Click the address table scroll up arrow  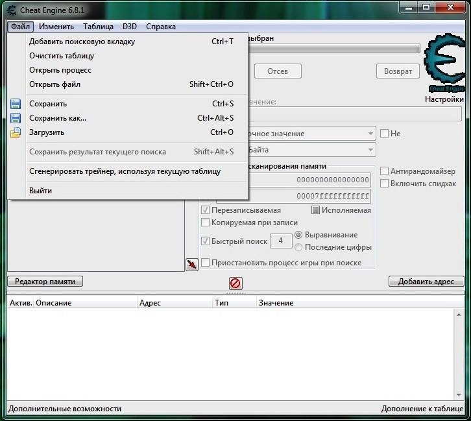[459, 315]
